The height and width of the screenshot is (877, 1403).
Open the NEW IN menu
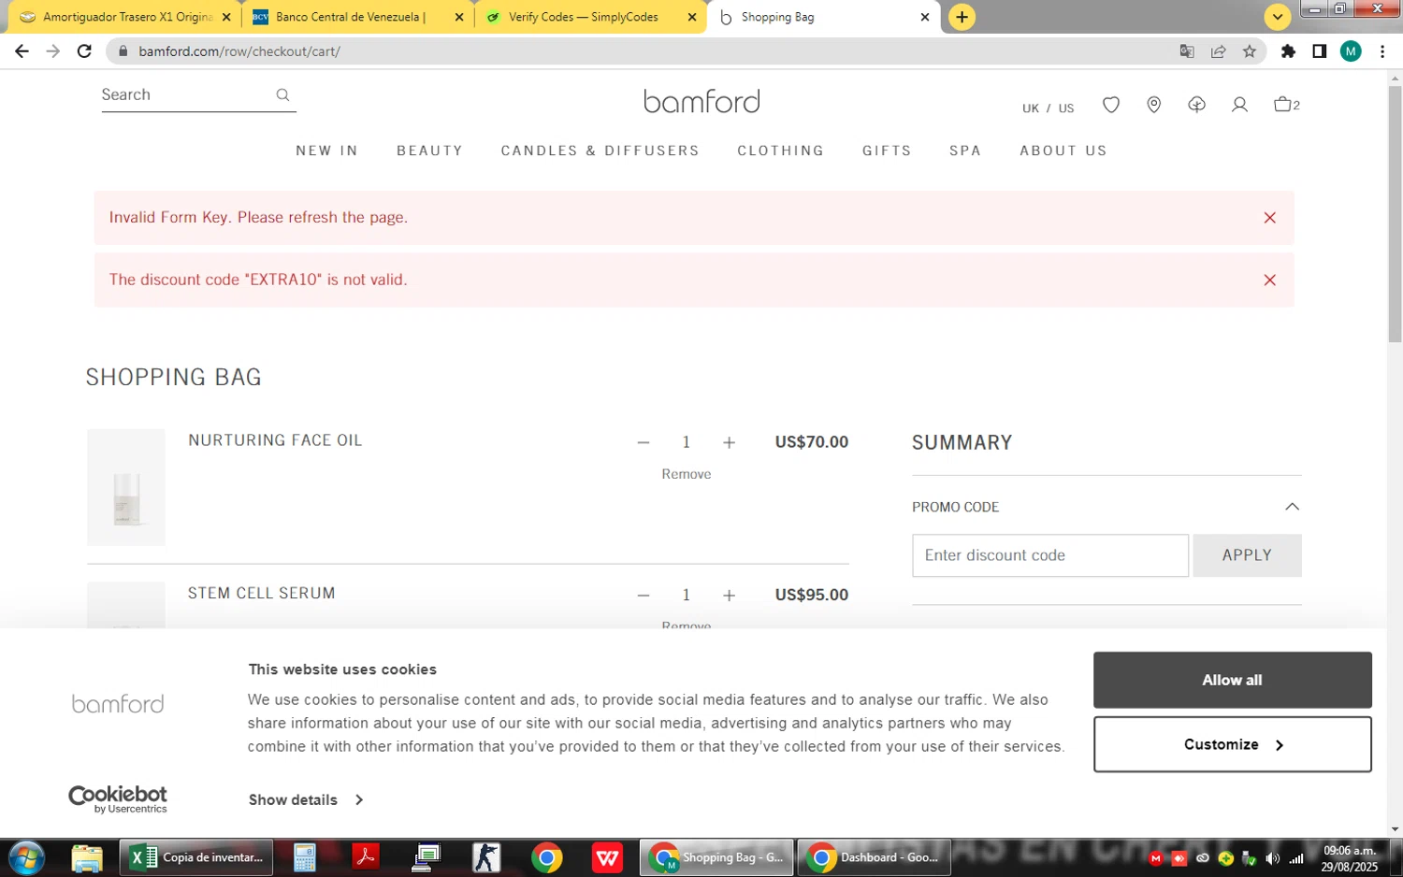click(327, 151)
